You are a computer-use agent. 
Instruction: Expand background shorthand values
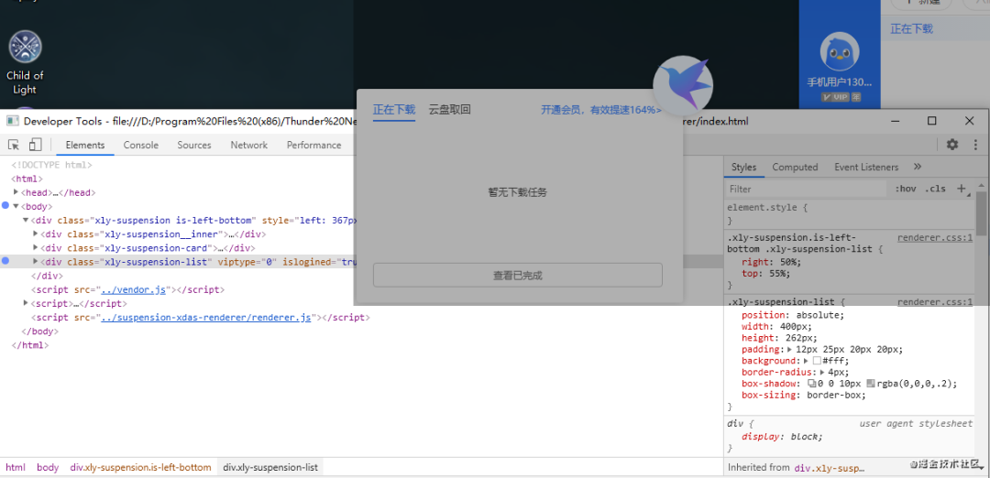(808, 361)
